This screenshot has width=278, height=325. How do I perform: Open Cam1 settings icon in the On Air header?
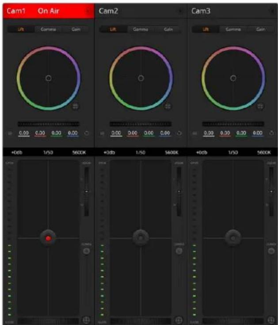pyautogui.click(x=88, y=11)
